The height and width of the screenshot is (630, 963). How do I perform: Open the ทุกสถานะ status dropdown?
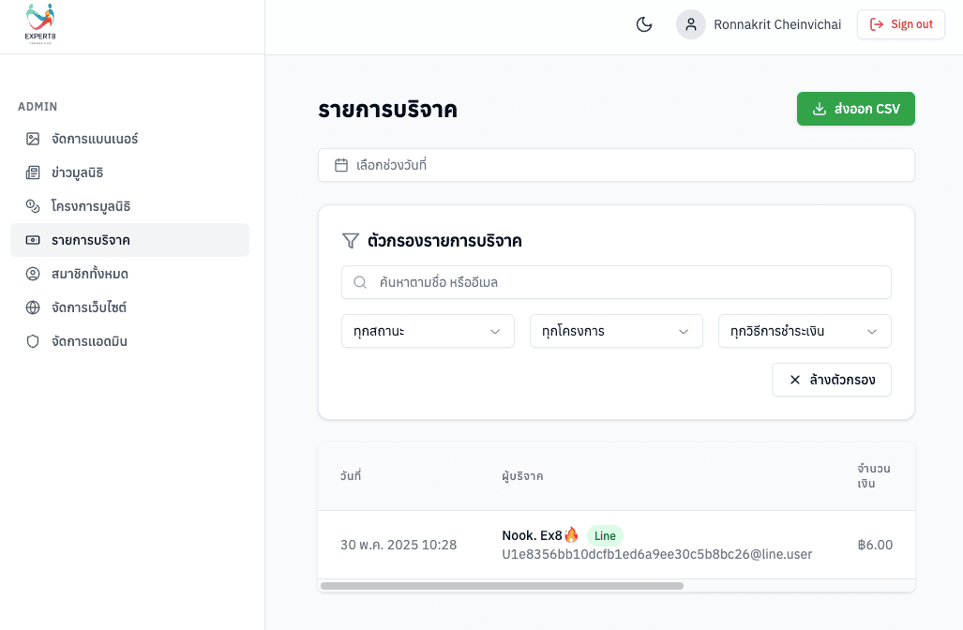click(428, 331)
